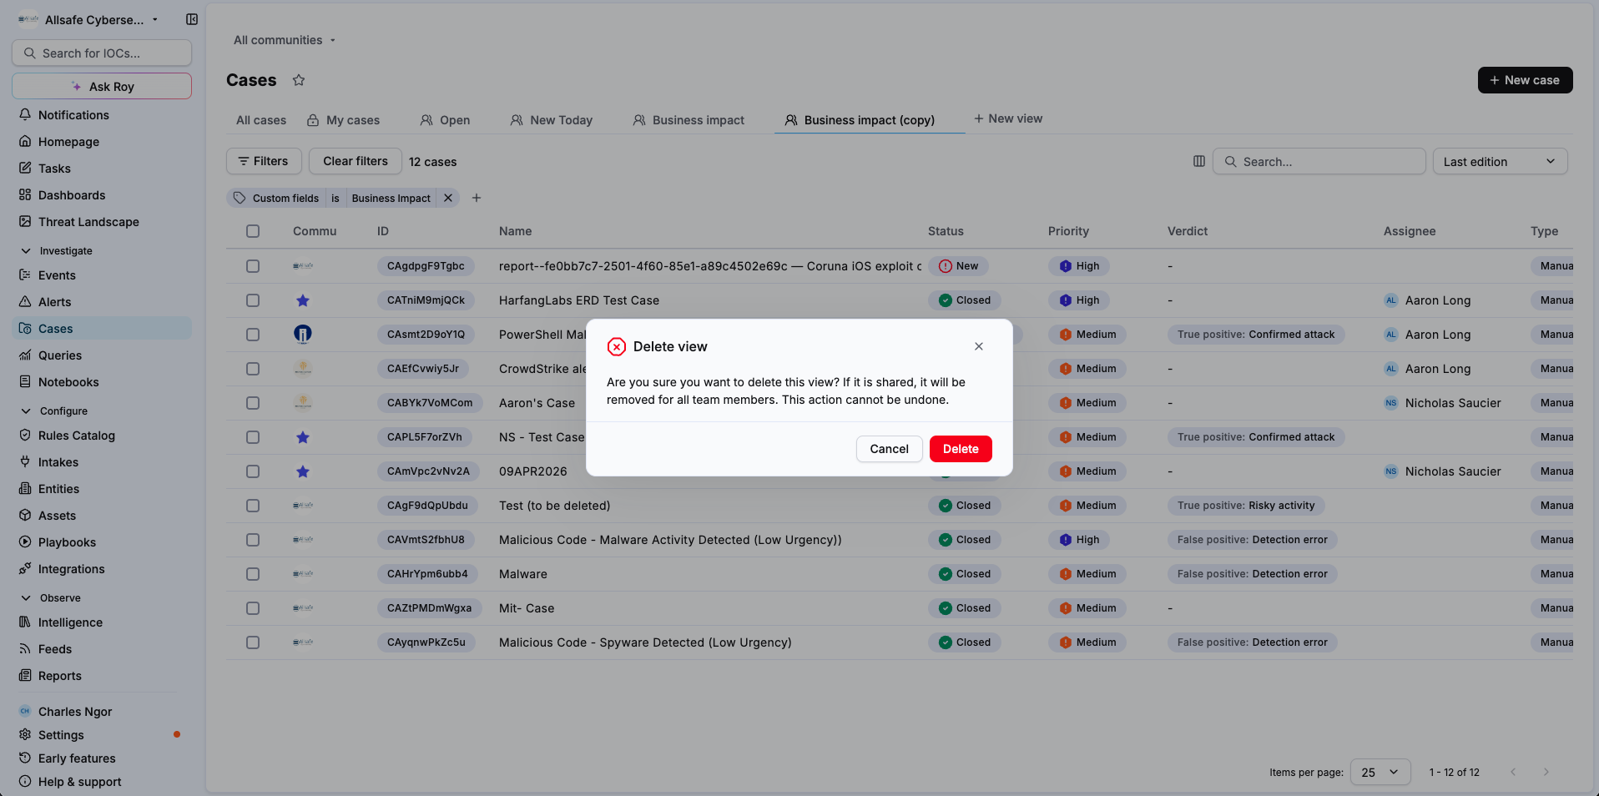Go to next page arrow
This screenshot has height=796, width=1599.
(1546, 772)
